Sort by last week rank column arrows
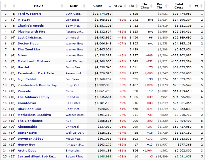 (14, 6)
